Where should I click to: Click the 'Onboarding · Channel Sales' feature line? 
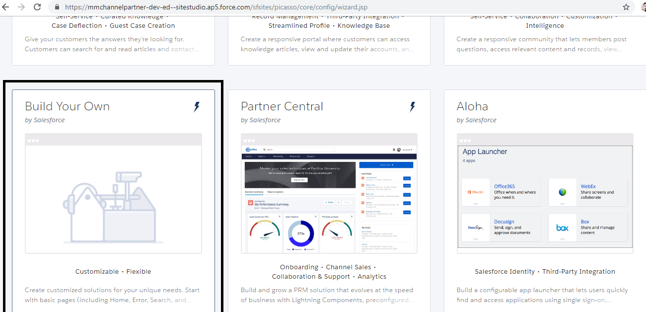pos(328,267)
